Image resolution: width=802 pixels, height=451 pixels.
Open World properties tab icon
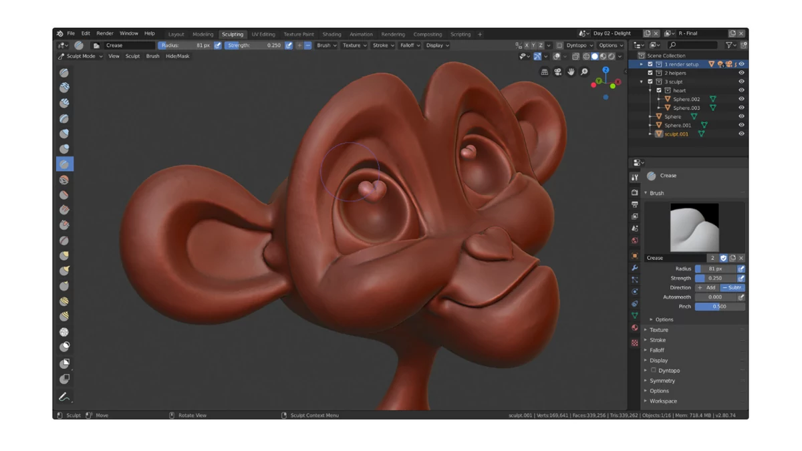634,241
